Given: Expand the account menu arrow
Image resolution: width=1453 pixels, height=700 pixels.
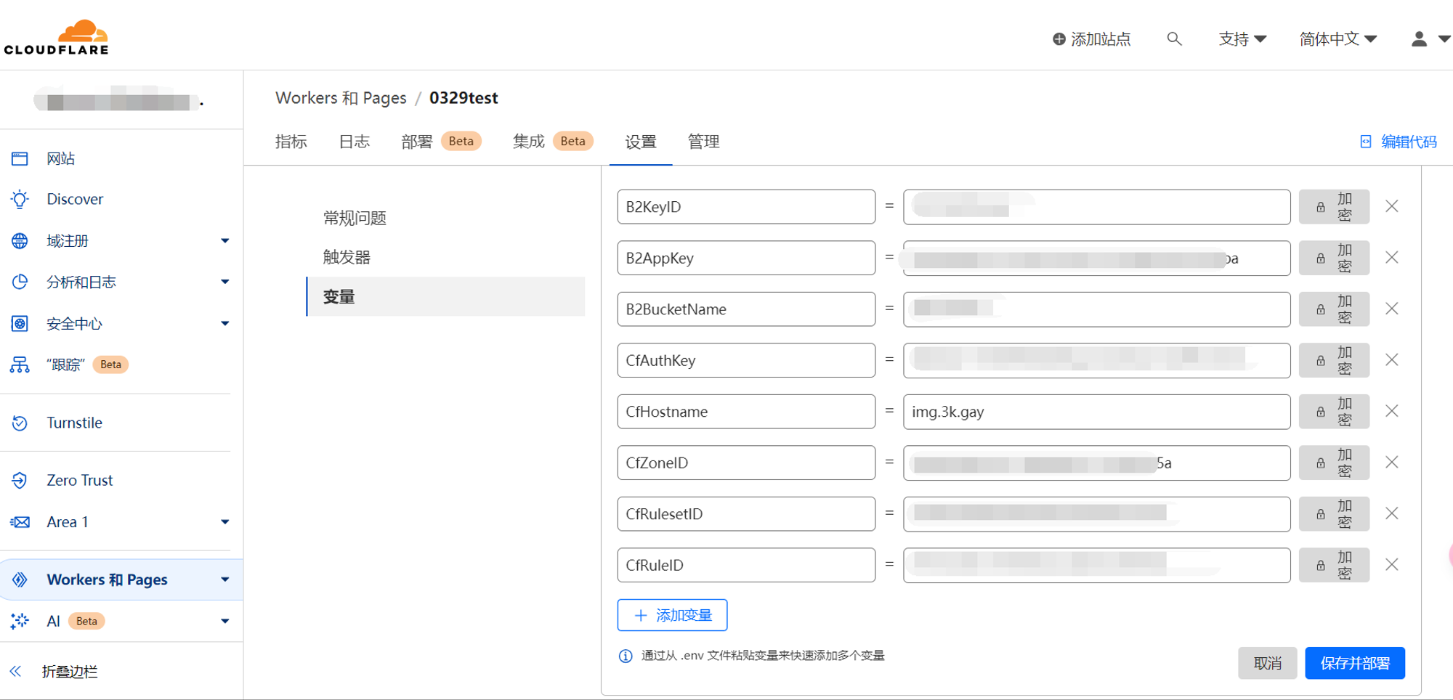Looking at the screenshot, I should tap(1444, 39).
